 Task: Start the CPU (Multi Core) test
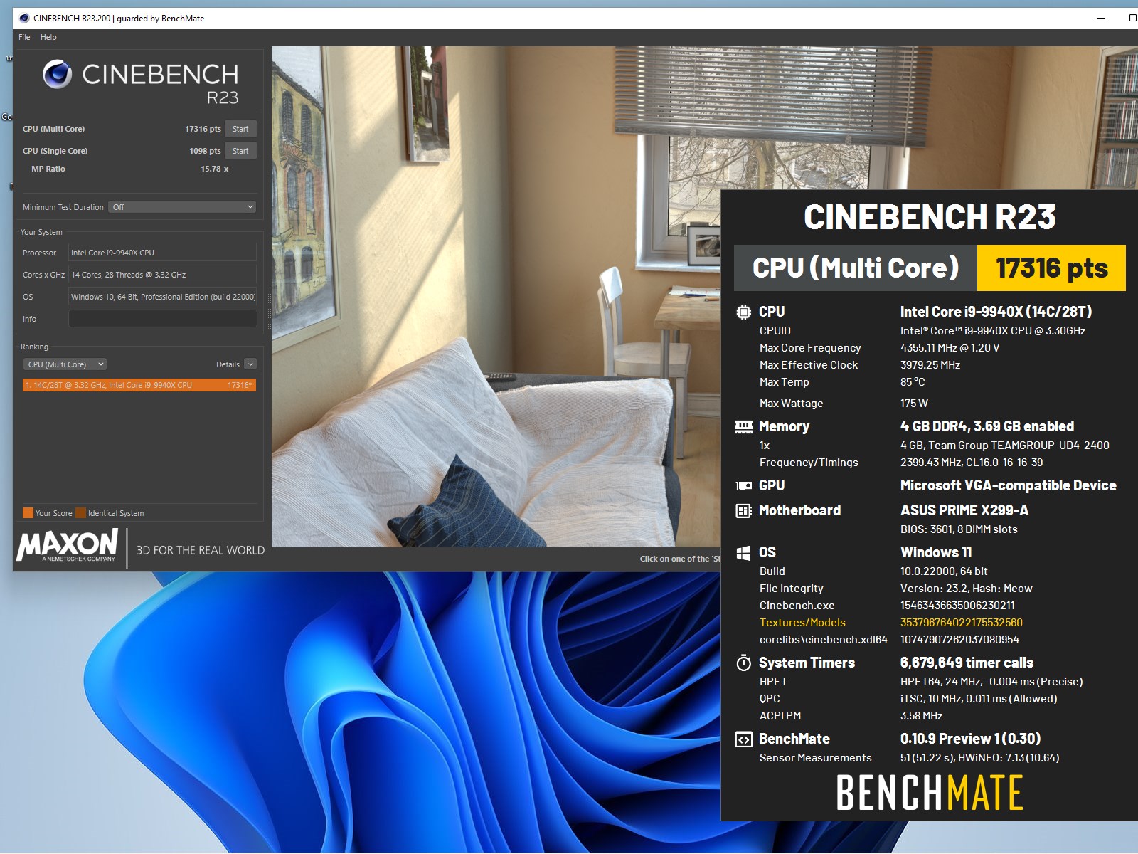click(x=240, y=129)
